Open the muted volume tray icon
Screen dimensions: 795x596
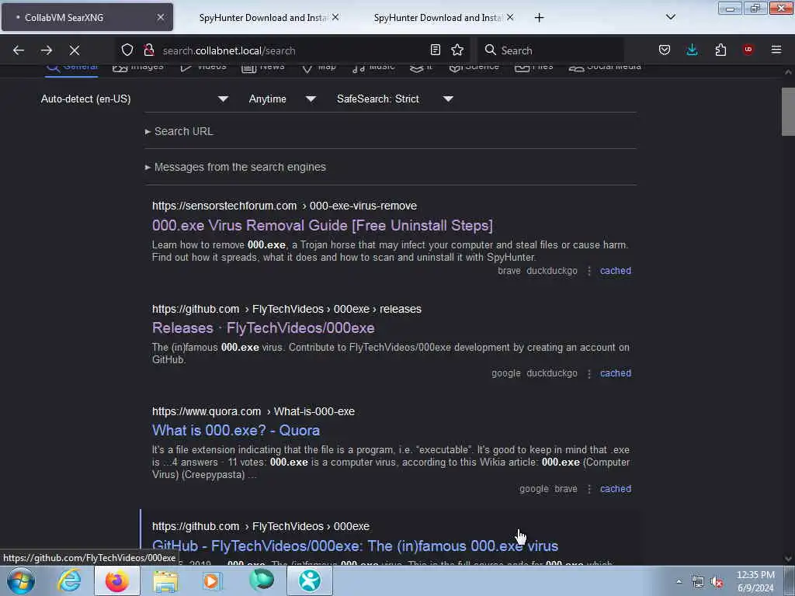[717, 582]
